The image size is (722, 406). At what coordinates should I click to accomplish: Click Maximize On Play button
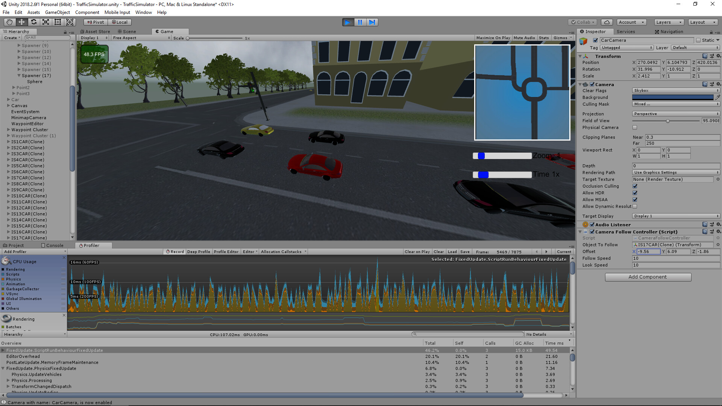point(493,38)
